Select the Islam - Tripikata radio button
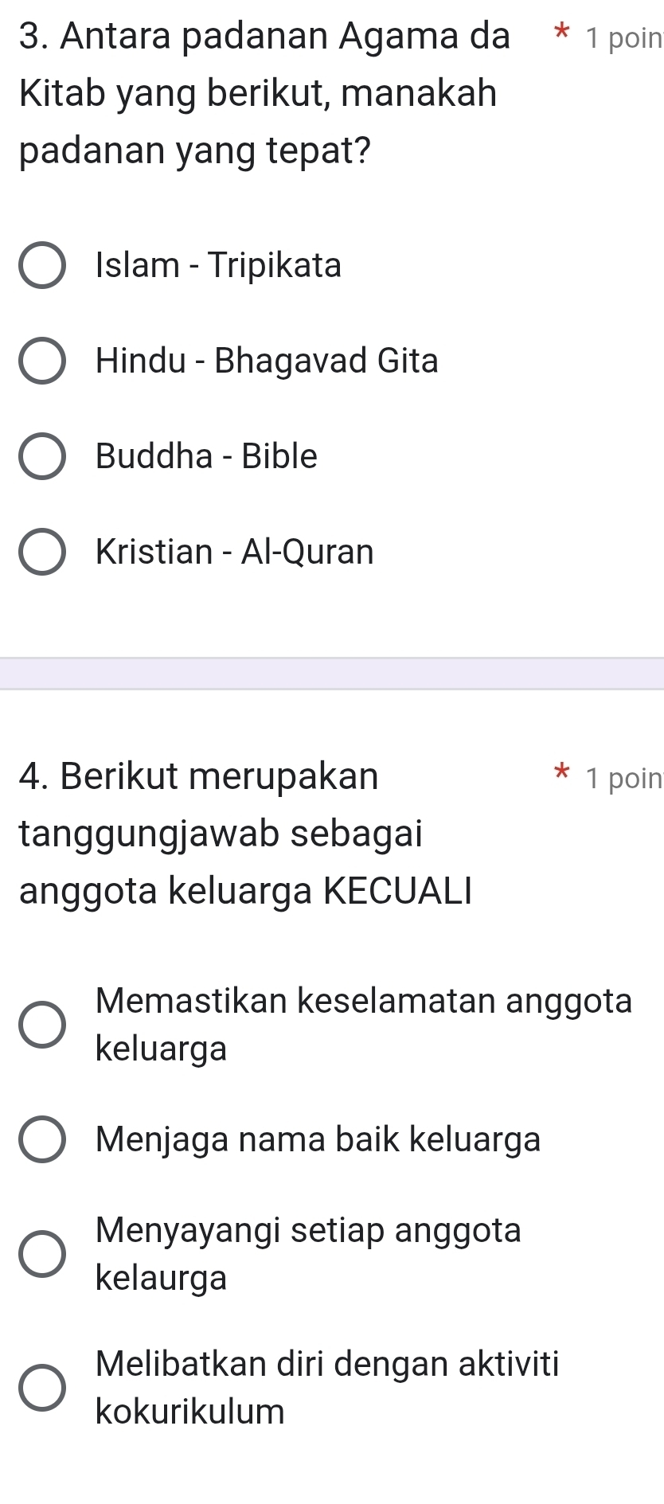This screenshot has width=664, height=1504. 42,265
